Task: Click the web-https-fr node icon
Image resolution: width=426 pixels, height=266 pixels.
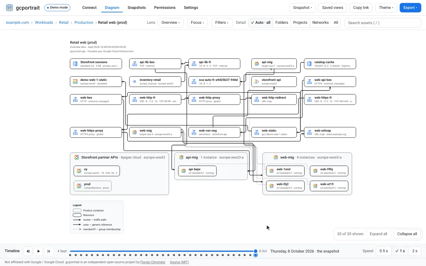Action: pyautogui.click(x=309, y=99)
